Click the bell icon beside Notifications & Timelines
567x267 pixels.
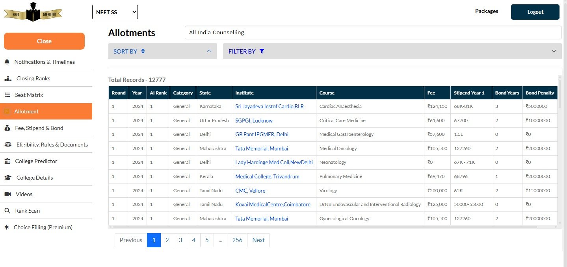(x=7, y=62)
